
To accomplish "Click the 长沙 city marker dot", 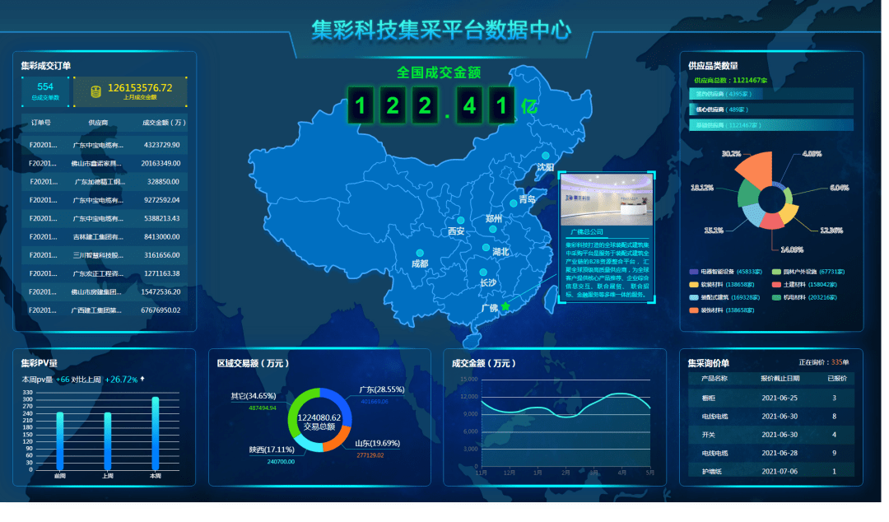I will tap(483, 273).
